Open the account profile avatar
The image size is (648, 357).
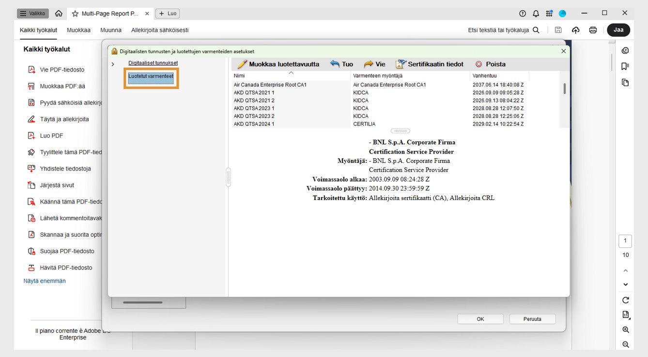[x=562, y=14]
